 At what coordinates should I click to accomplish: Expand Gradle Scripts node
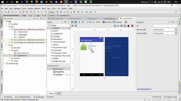4,63
